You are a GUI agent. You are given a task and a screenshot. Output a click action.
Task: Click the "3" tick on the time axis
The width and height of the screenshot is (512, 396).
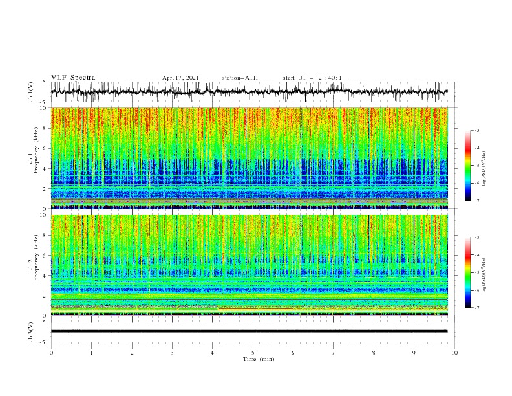[172, 353]
